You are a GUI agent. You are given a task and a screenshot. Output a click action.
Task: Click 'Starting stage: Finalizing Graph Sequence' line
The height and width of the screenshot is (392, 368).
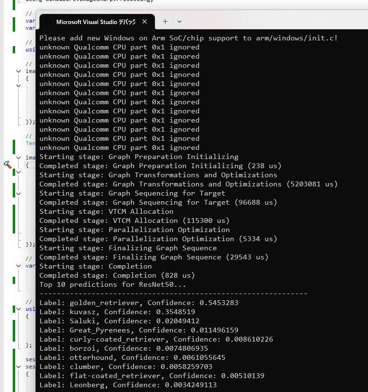128,248
